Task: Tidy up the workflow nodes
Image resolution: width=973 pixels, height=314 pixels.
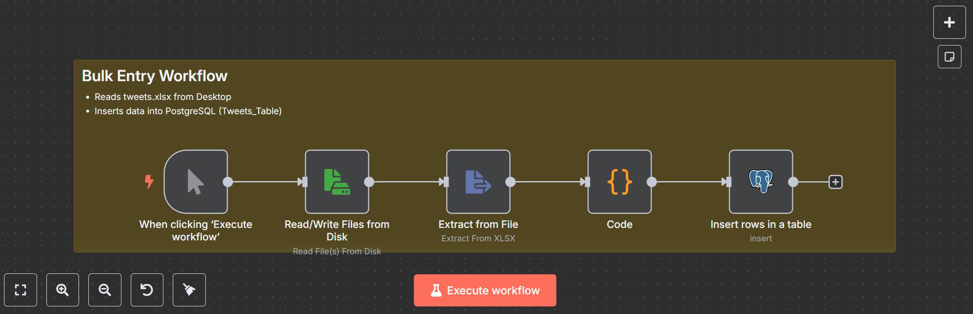Action: [x=189, y=290]
